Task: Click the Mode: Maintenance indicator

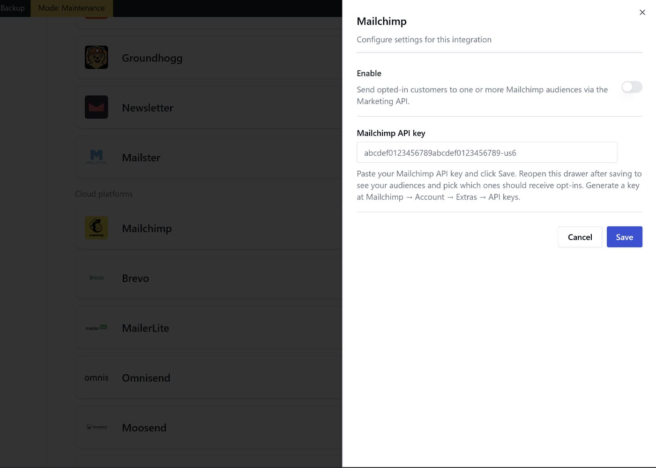Action: coord(71,8)
